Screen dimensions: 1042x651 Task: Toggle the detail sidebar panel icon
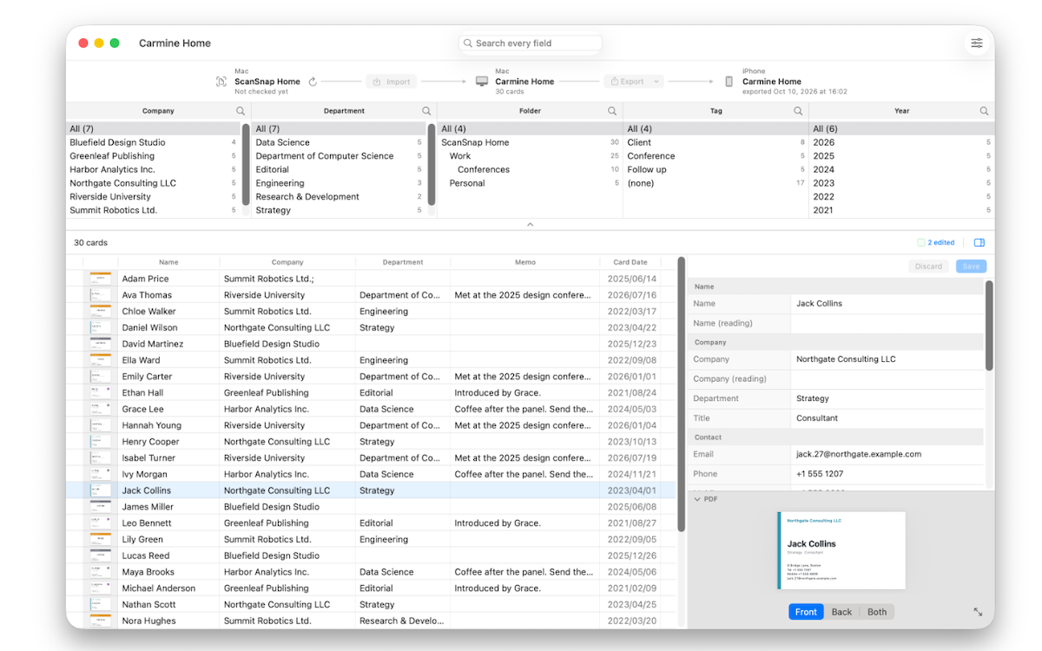(979, 243)
